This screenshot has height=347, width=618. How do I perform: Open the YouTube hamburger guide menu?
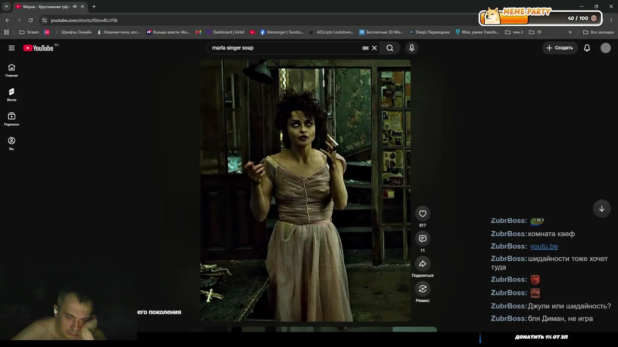(12, 48)
